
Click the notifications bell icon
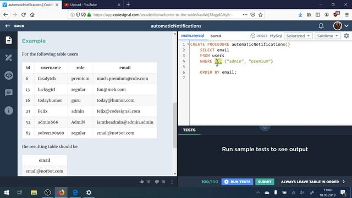[x=321, y=26]
